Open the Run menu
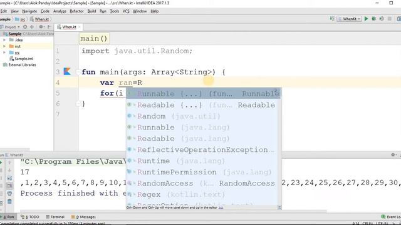Image resolution: width=401 pixels, height=225 pixels. coord(103,11)
